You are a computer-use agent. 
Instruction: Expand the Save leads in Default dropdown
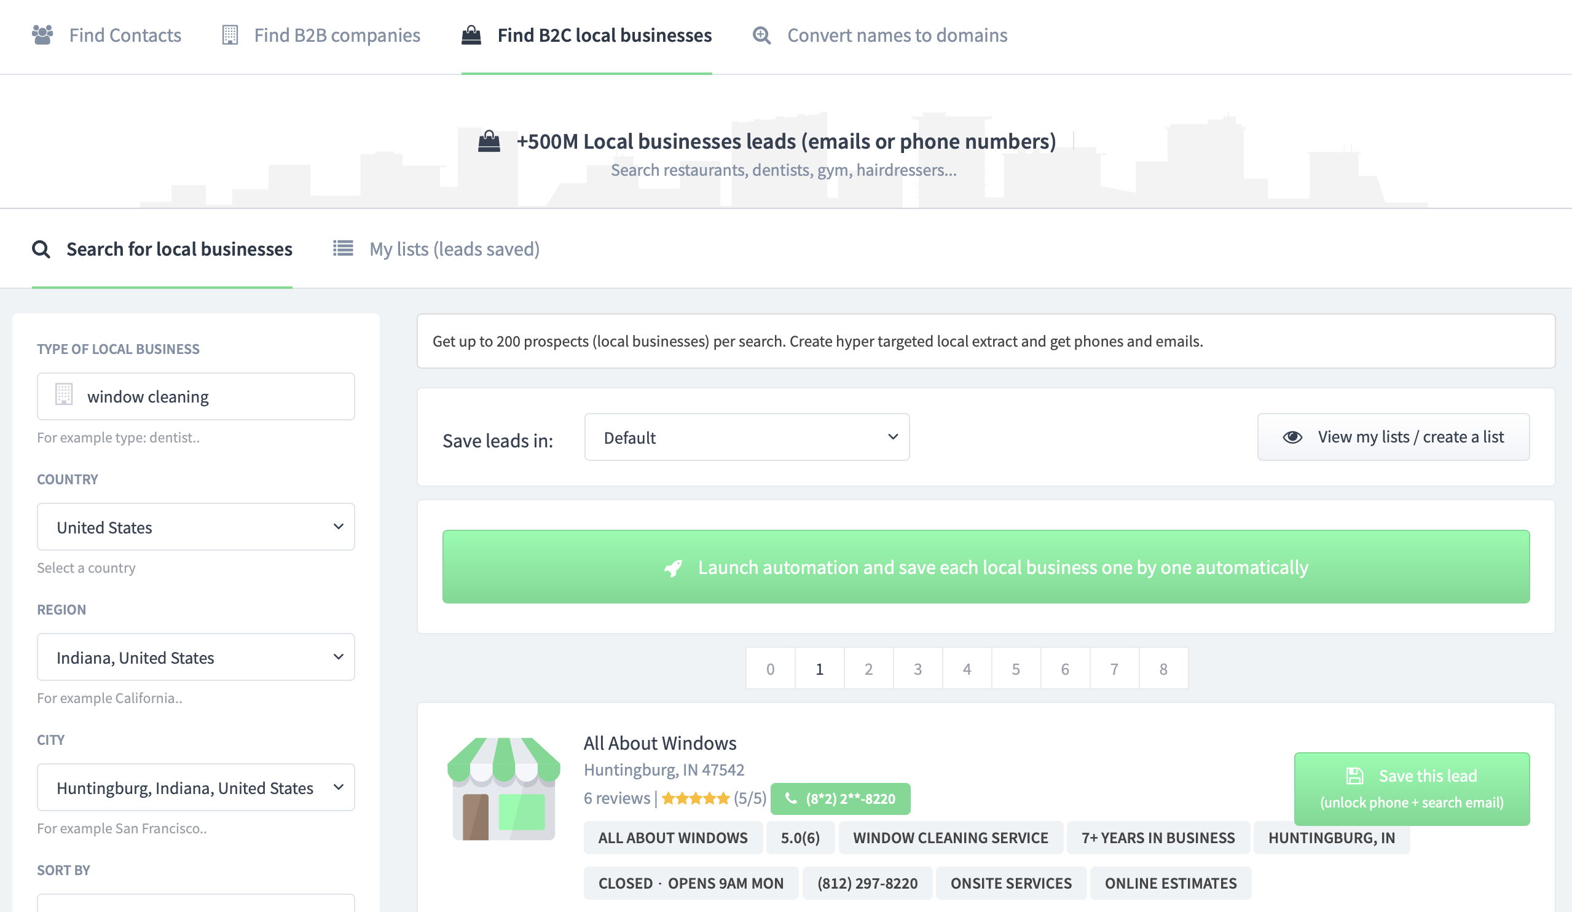pos(747,438)
